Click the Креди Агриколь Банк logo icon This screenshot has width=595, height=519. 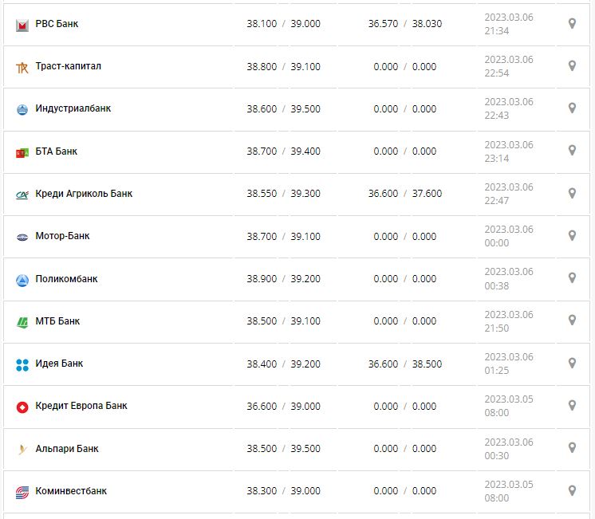22,194
